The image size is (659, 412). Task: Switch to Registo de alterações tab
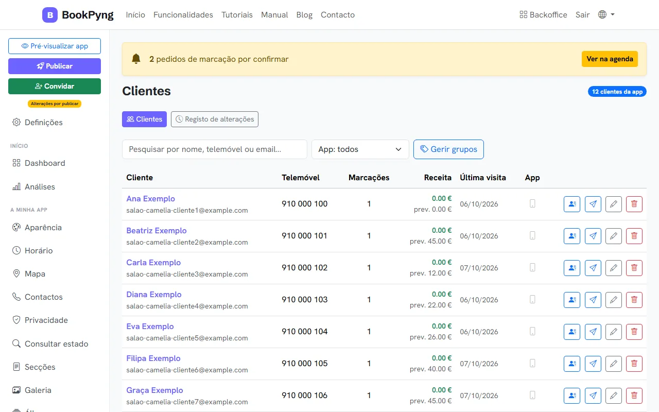coord(215,119)
